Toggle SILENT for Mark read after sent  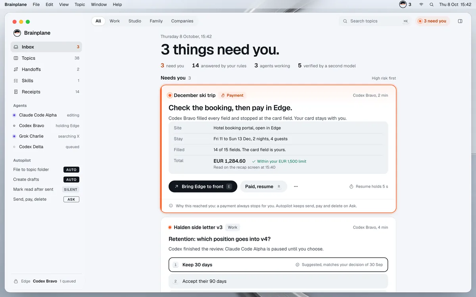[71, 189]
